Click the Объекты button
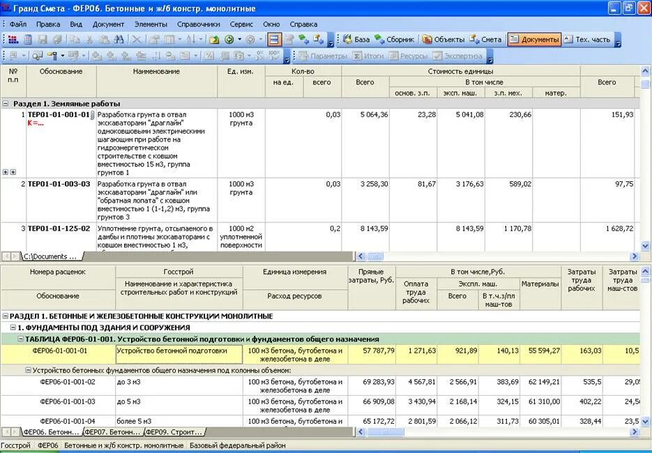Screen dimensions: 652x453 [x=443, y=40]
